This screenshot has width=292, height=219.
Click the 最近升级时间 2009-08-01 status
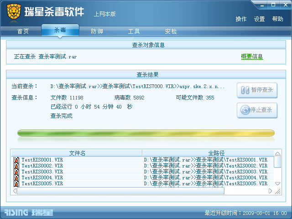click(246, 213)
